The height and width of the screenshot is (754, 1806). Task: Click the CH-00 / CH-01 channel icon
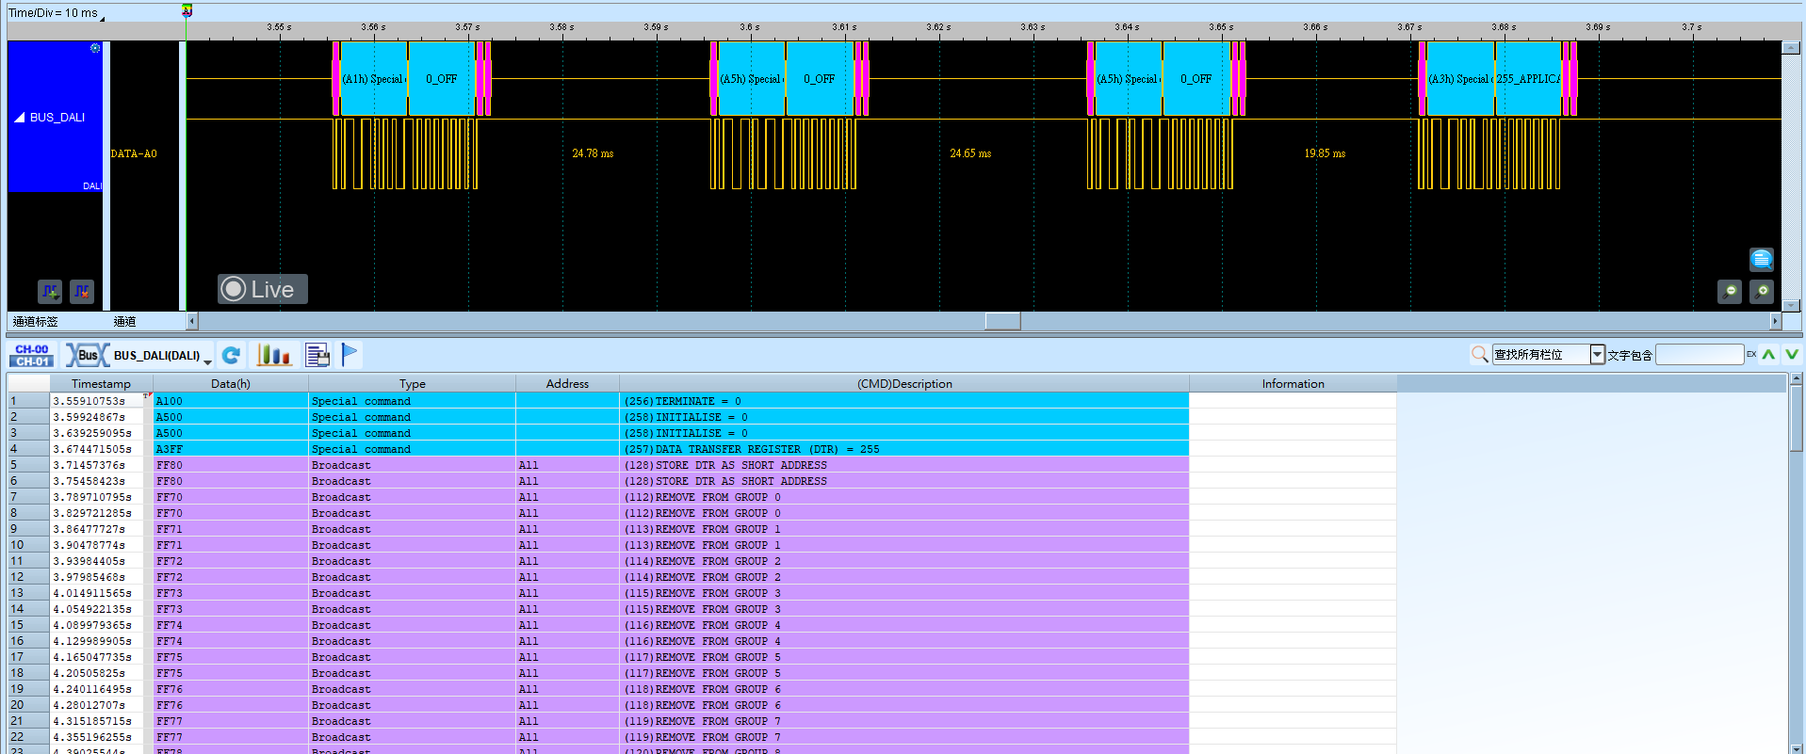click(x=32, y=355)
